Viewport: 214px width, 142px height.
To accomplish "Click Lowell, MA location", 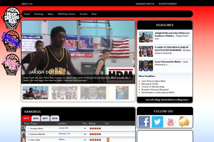I will pyautogui.click(x=63, y=128).
